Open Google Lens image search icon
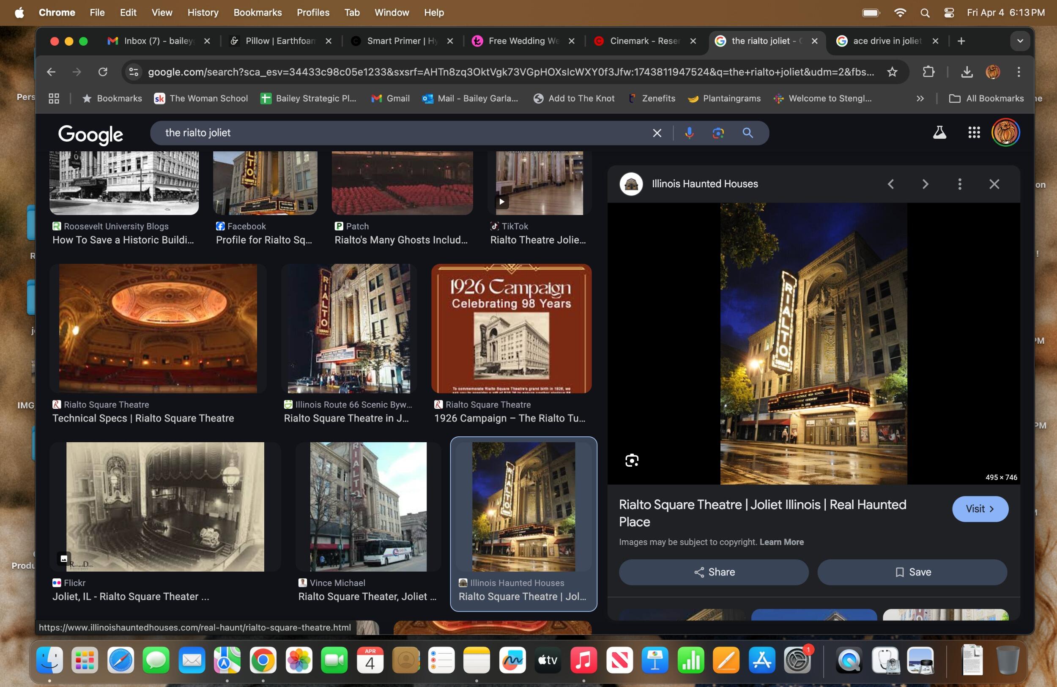 [718, 133]
